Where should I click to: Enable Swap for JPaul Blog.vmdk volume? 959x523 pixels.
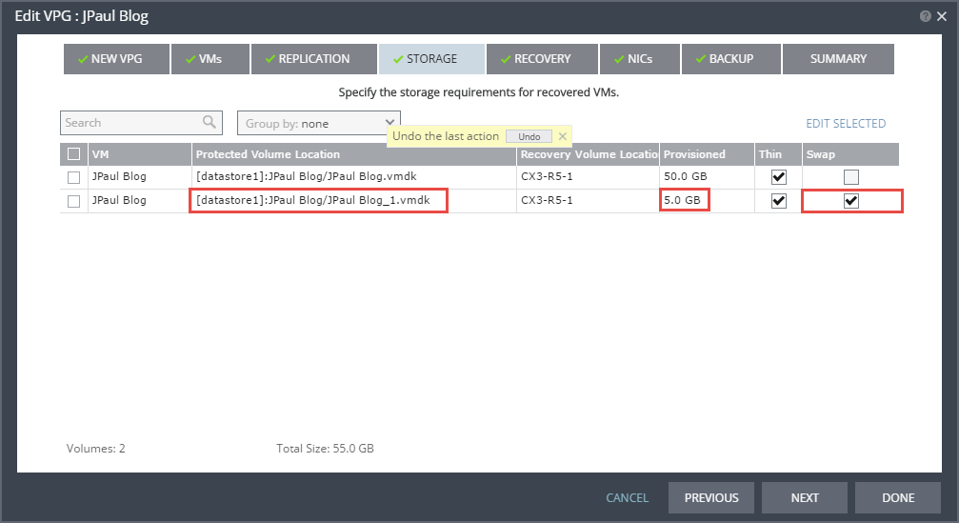point(851,177)
